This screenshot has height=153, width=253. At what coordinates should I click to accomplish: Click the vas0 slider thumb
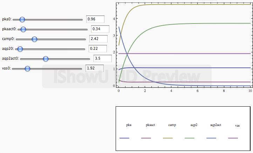point(27,69)
